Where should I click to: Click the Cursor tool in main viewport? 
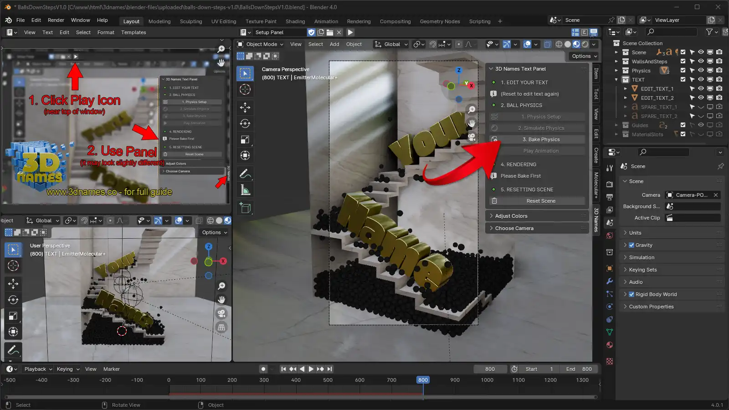click(x=245, y=90)
